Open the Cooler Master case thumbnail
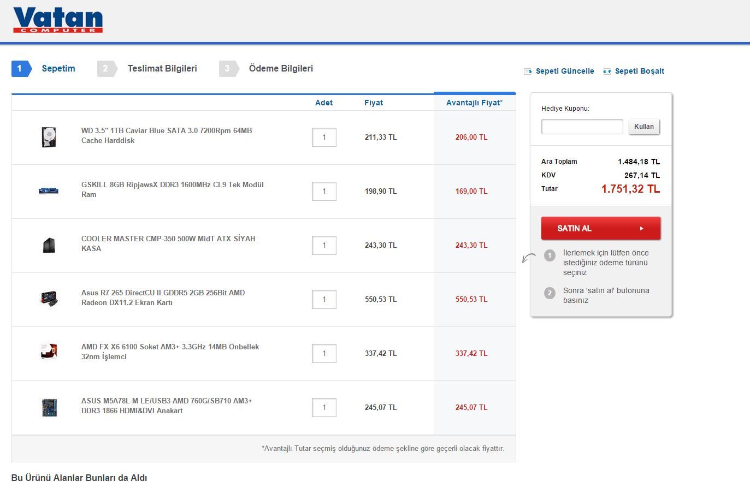This screenshot has height=482, width=750. pos(49,245)
